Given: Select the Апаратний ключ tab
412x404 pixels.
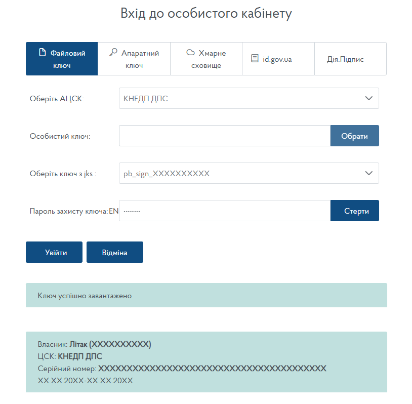Looking at the screenshot, I should pyautogui.click(x=134, y=59).
